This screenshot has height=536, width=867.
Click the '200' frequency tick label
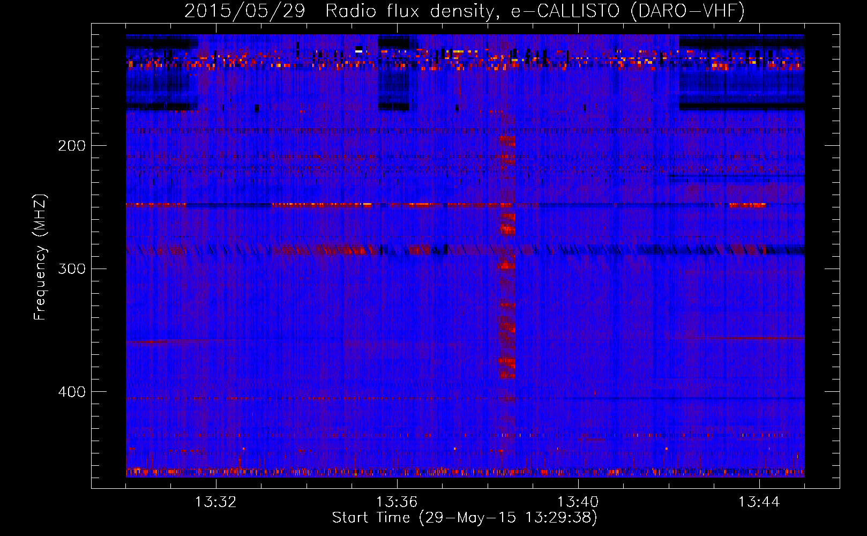(72, 146)
